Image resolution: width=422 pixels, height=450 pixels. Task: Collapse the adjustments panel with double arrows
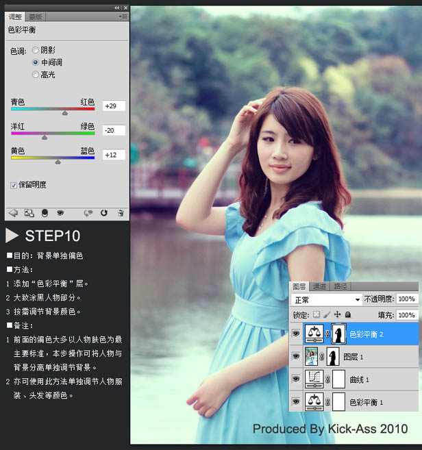(116, 7)
